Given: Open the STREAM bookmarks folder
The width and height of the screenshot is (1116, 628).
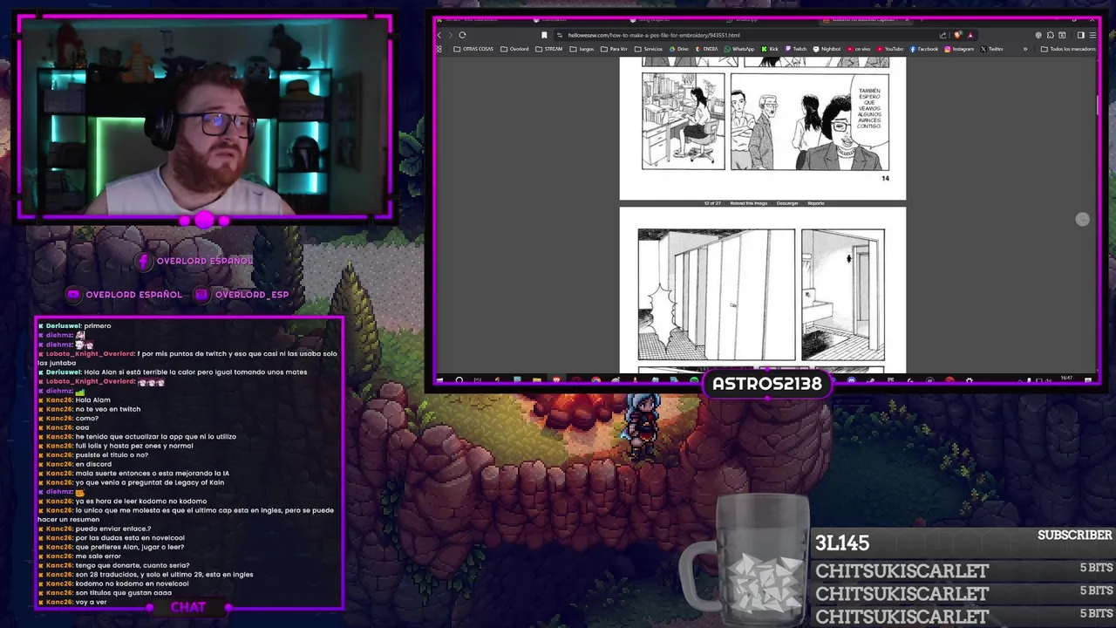Looking at the screenshot, I should 548,49.
